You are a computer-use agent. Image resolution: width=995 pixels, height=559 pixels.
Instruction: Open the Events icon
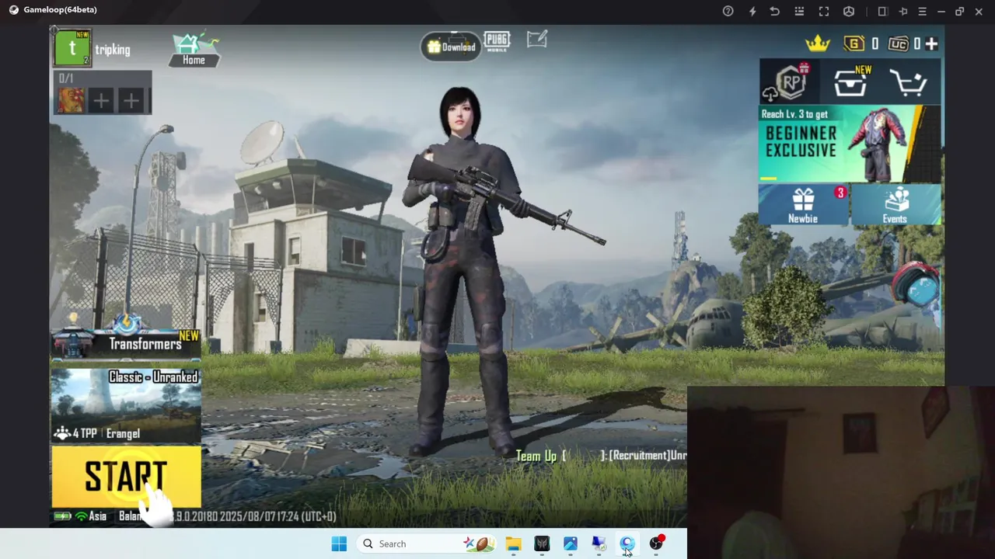pos(895,205)
